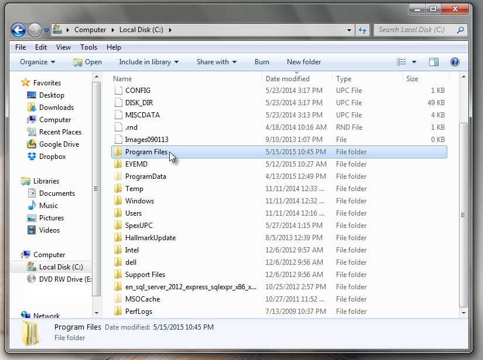
Task: Click the New folder button
Action: click(x=304, y=62)
